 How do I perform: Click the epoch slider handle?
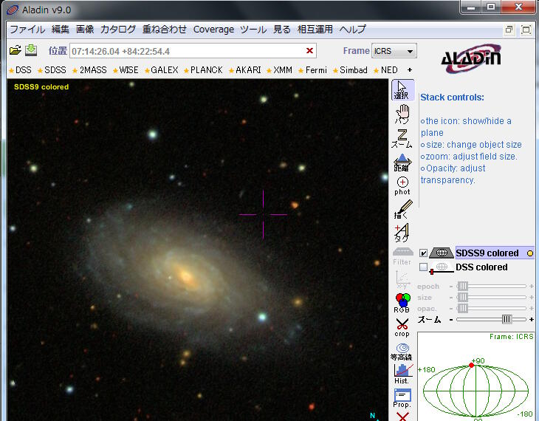tap(463, 286)
